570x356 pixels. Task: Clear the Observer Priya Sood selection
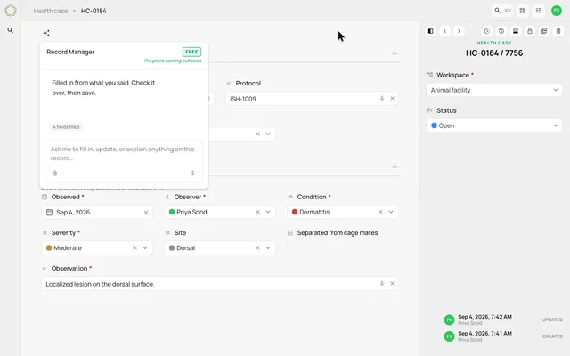tap(257, 212)
